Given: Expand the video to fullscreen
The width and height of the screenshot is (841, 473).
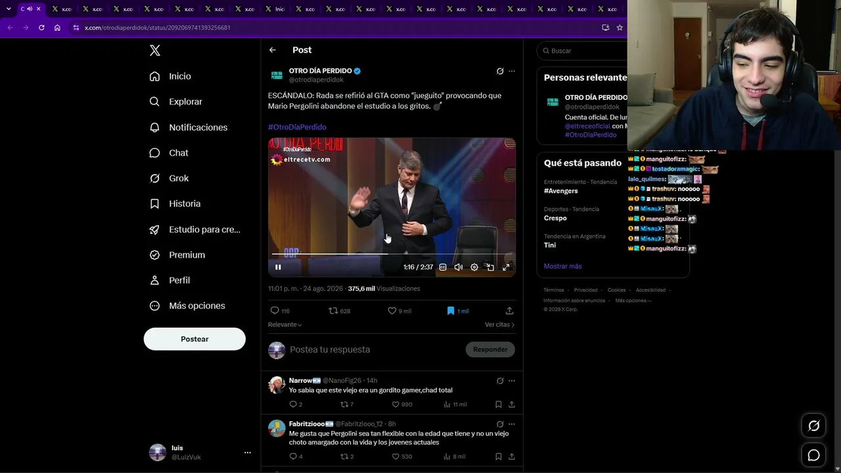Looking at the screenshot, I should point(506,267).
